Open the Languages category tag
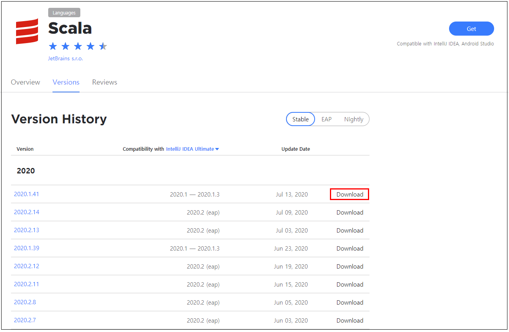 [64, 13]
